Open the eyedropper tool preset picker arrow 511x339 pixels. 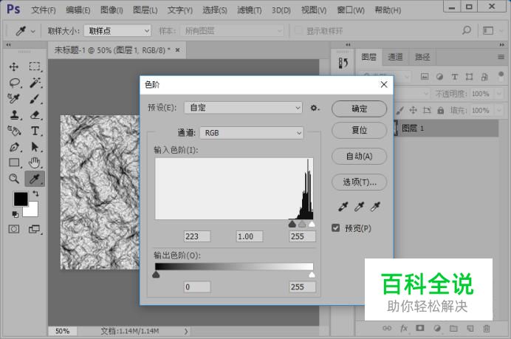tap(33, 32)
